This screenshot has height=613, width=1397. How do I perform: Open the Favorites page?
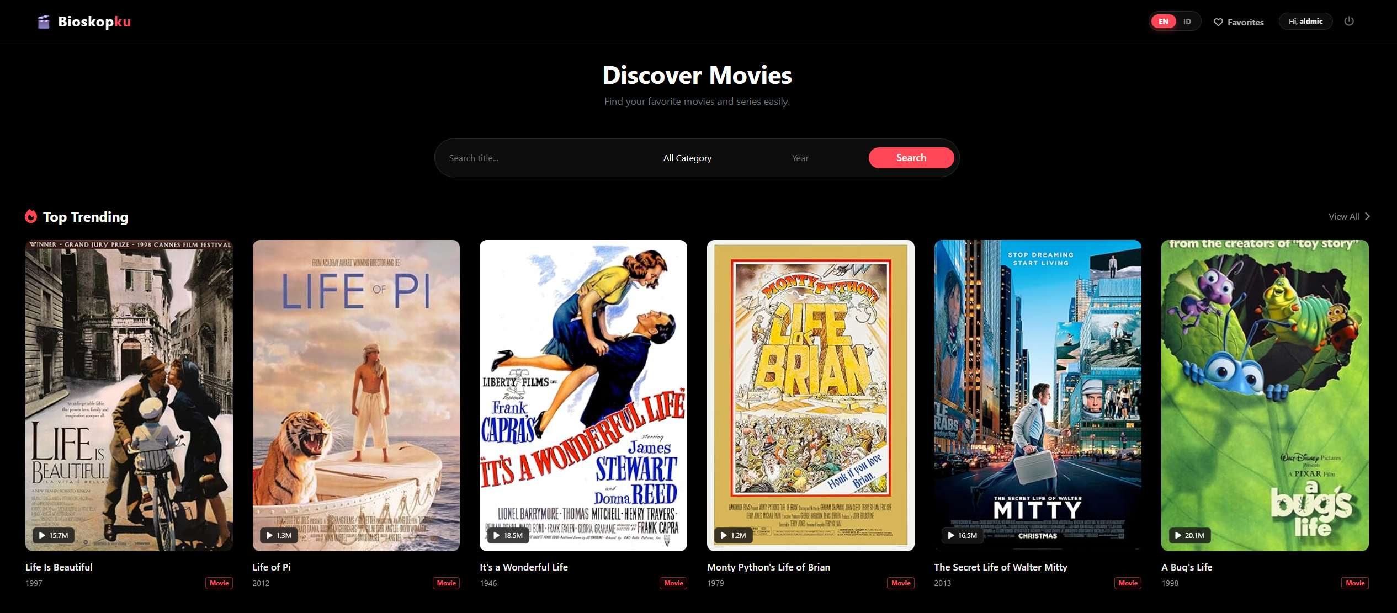point(1245,22)
